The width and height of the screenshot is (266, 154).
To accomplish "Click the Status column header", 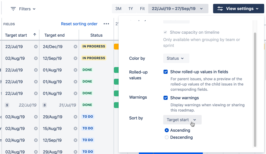I will 96,35.
